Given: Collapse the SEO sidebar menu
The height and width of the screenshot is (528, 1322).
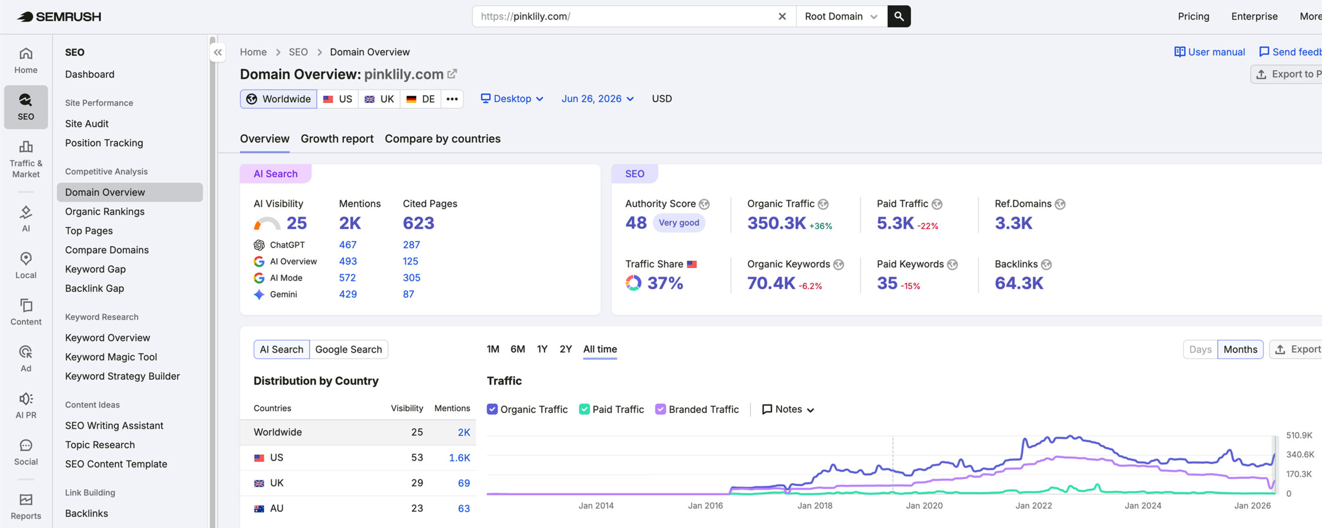Looking at the screenshot, I should 218,52.
